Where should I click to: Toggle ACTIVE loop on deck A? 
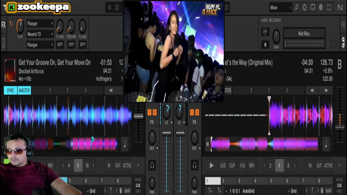127,165
